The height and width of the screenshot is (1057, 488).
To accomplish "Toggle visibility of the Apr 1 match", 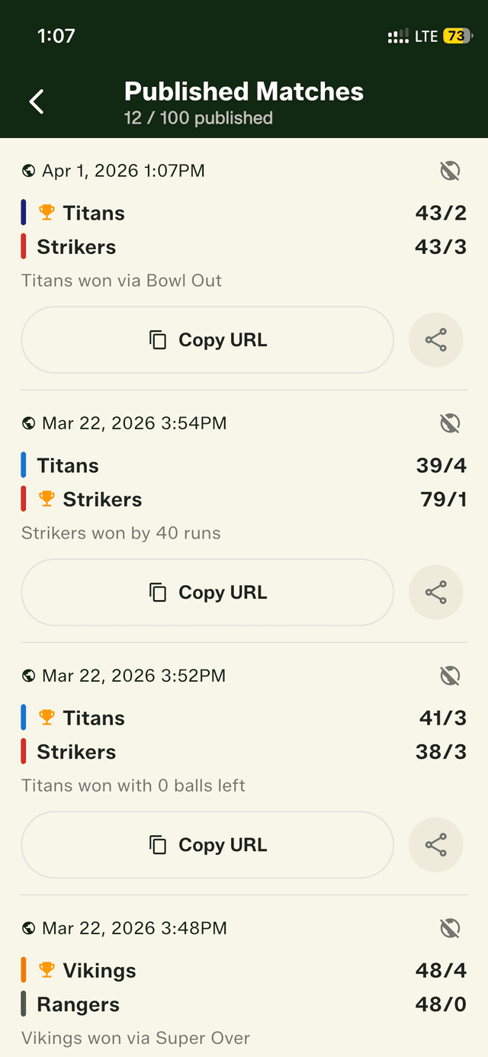I will 450,171.
